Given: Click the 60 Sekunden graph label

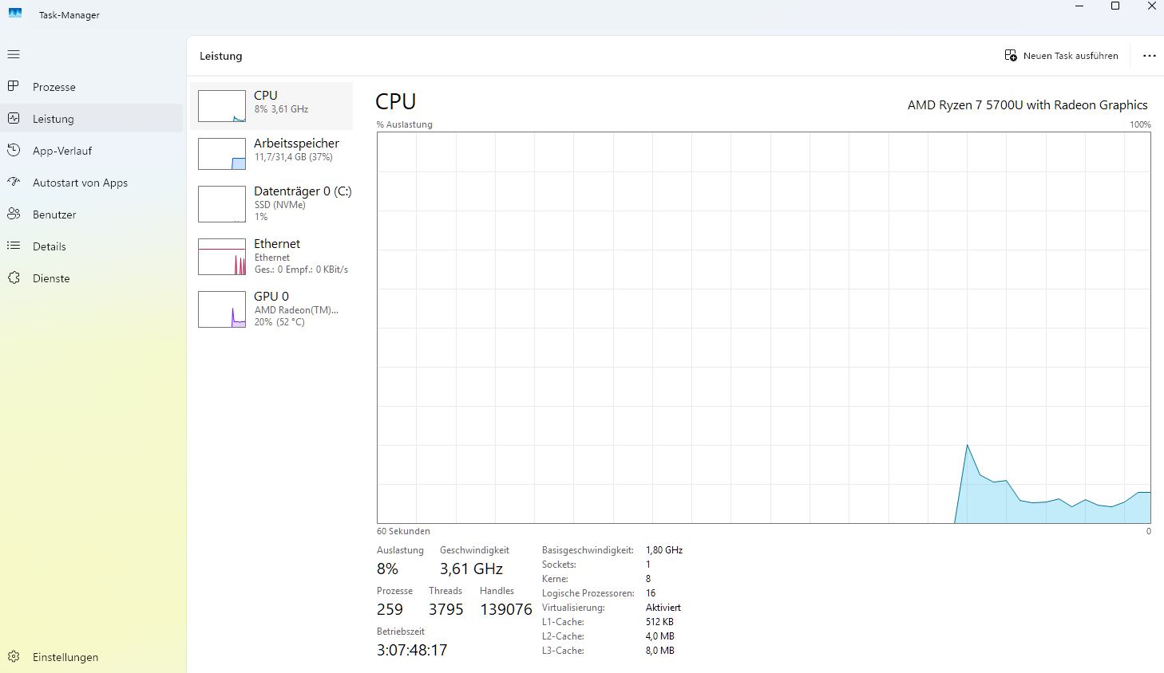Looking at the screenshot, I should coord(403,531).
